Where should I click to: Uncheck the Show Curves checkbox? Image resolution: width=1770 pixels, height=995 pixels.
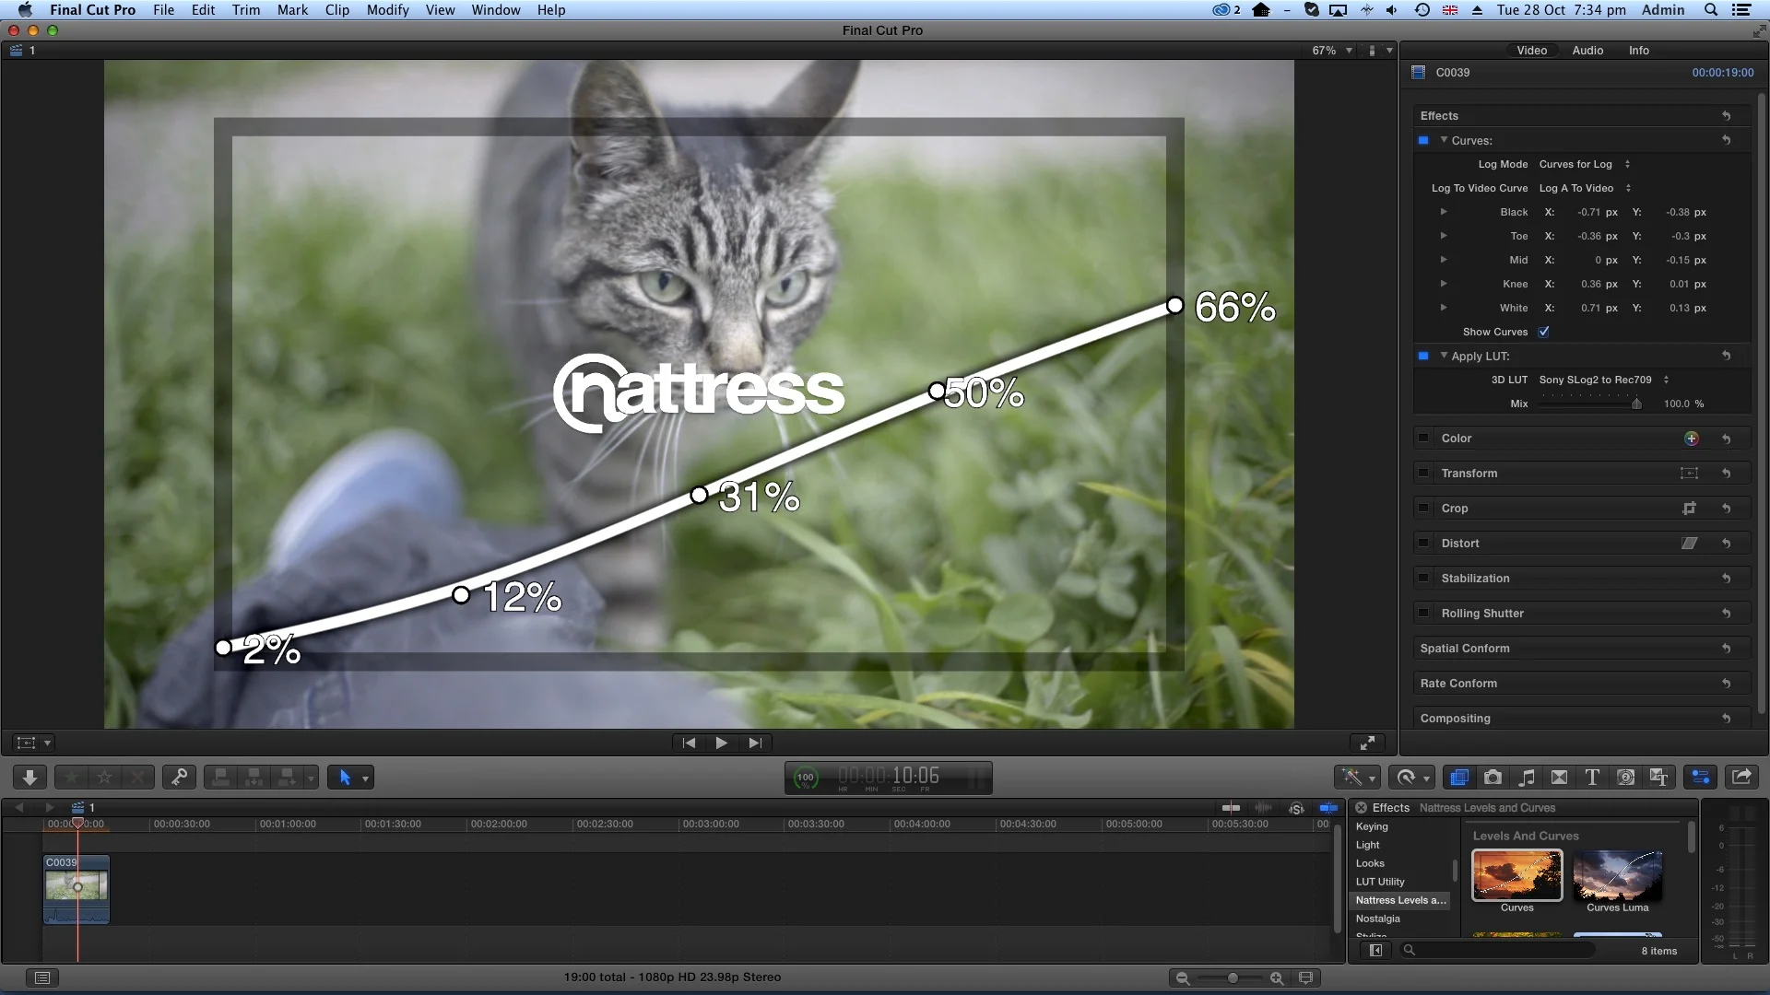coord(1544,332)
